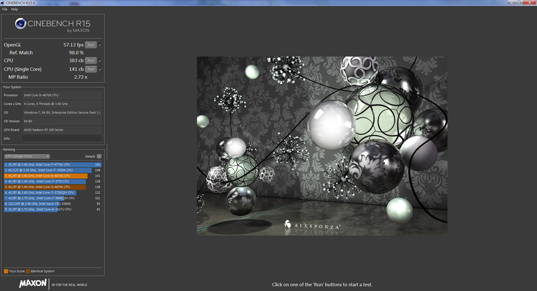Click the Cinebench title bar app icon
Screen dimensions: 537x291
(3, 3)
